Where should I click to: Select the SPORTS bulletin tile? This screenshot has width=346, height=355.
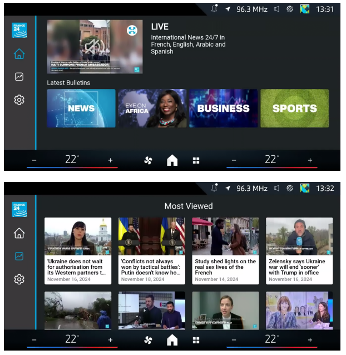pos(294,109)
